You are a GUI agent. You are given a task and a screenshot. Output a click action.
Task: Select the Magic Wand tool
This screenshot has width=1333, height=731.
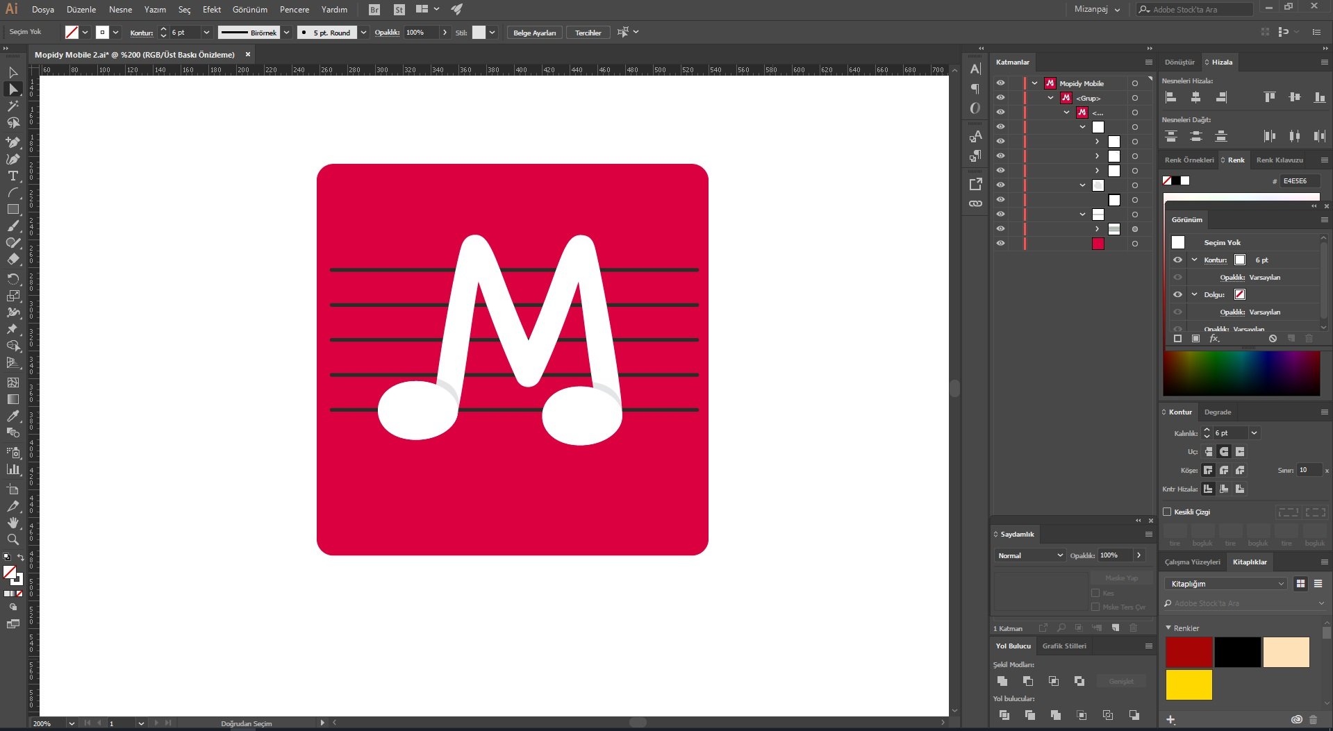pos(13,106)
